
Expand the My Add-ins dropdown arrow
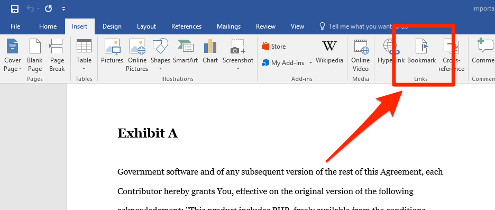[x=310, y=63]
